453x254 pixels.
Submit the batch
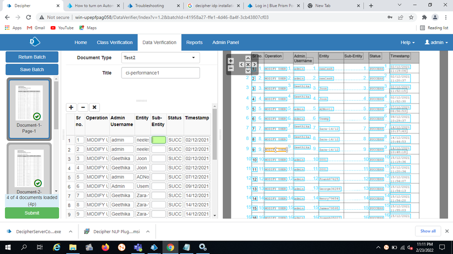coord(32,213)
